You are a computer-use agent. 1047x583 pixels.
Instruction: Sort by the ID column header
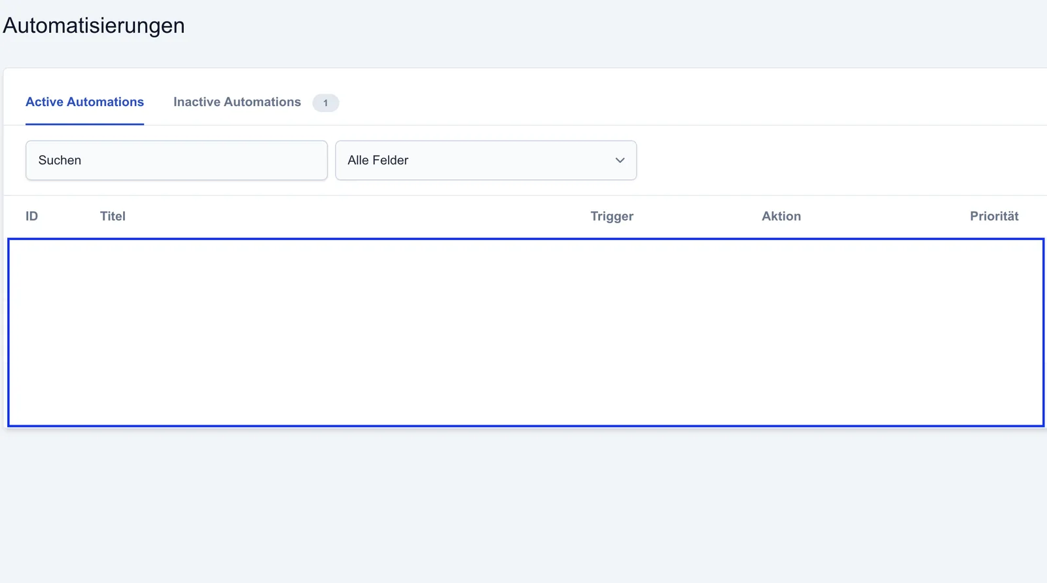coord(31,216)
